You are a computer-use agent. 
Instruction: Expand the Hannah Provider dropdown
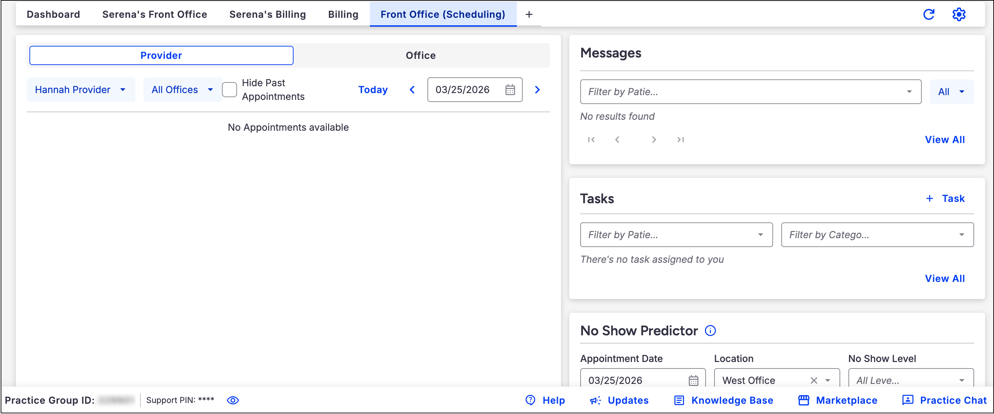point(80,90)
